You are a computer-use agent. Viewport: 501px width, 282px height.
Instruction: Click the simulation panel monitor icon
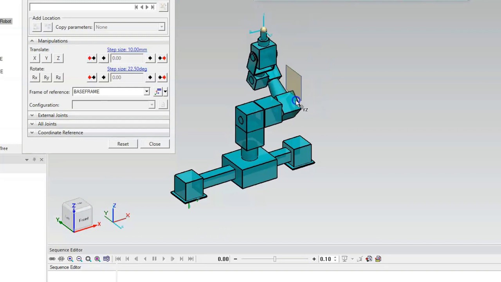[344, 259]
